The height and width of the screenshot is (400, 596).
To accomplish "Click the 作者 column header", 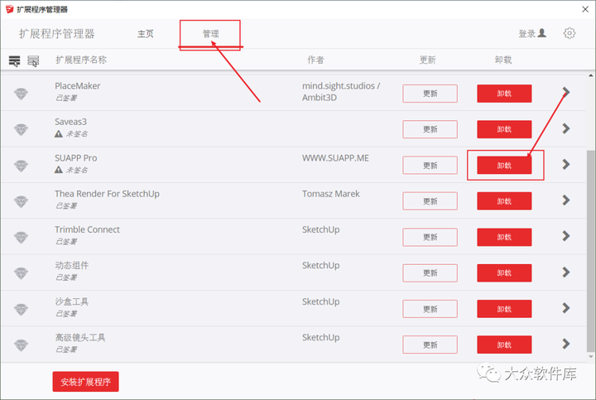I will coord(315,60).
